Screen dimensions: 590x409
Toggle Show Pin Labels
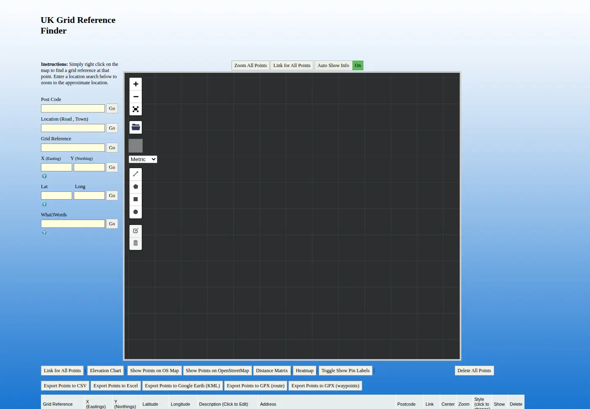pos(345,371)
